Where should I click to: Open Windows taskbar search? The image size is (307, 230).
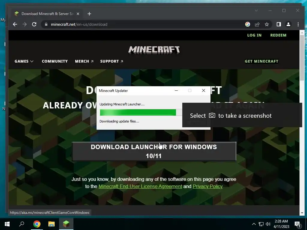pyautogui.click(x=22, y=224)
